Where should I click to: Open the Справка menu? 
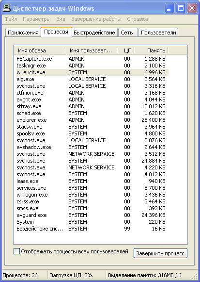point(138,19)
